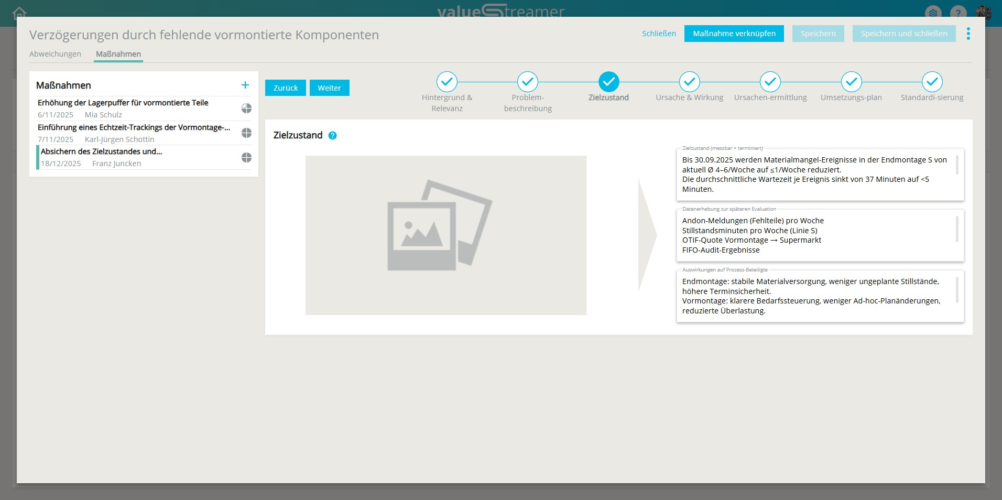1002x500 pixels.
Task: Open the Standardisierung step
Action: (932, 82)
